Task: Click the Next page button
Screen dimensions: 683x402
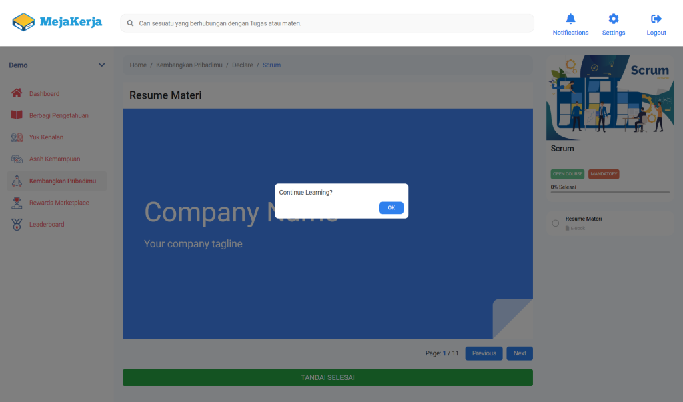Action: [x=519, y=353]
